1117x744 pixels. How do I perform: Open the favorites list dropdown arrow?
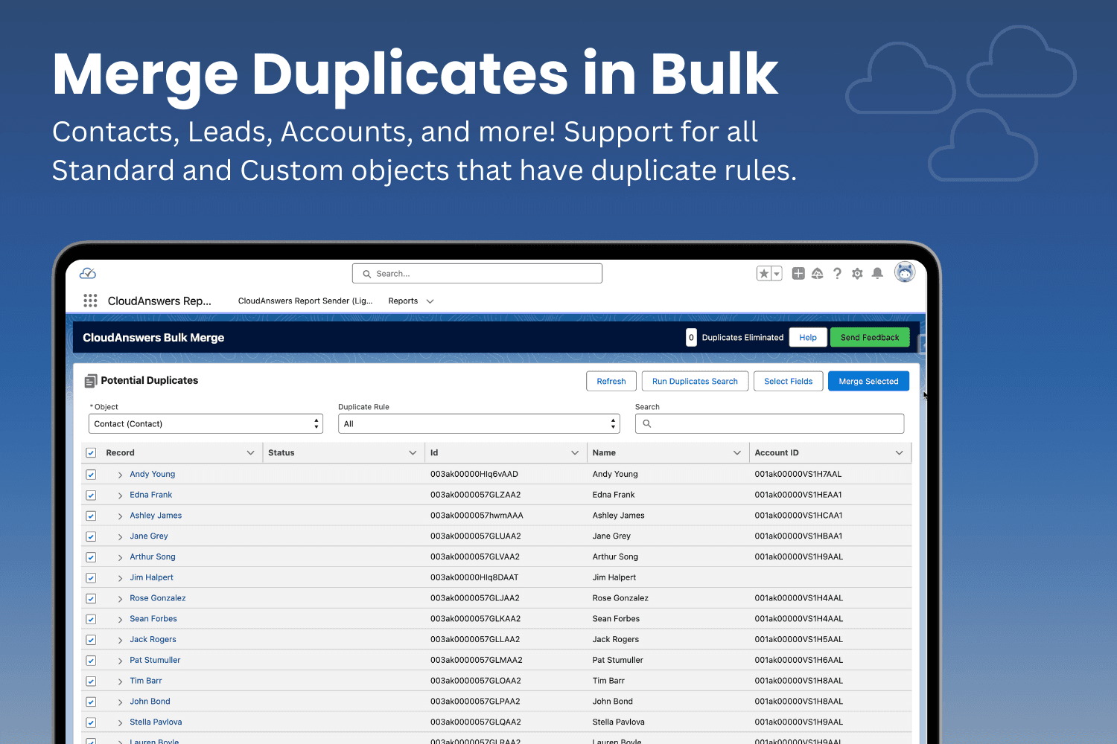(x=777, y=274)
